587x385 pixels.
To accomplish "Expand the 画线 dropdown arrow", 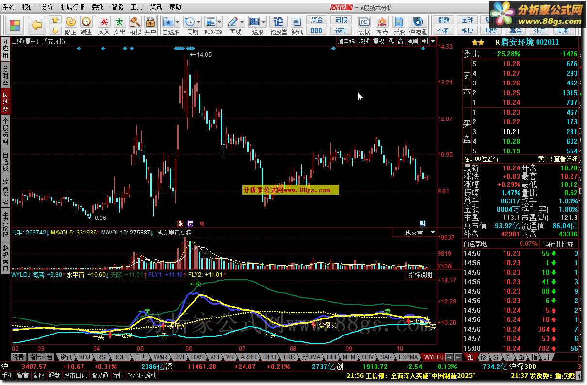I will (x=242, y=22).
